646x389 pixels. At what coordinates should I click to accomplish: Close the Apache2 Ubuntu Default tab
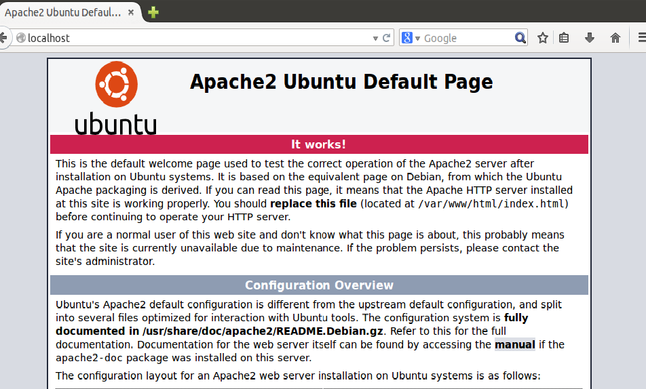131,12
